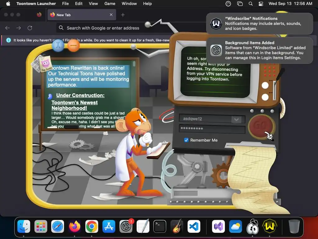Go forward in Firefox
Screen dimensions: 318x239
[x=19, y=28]
